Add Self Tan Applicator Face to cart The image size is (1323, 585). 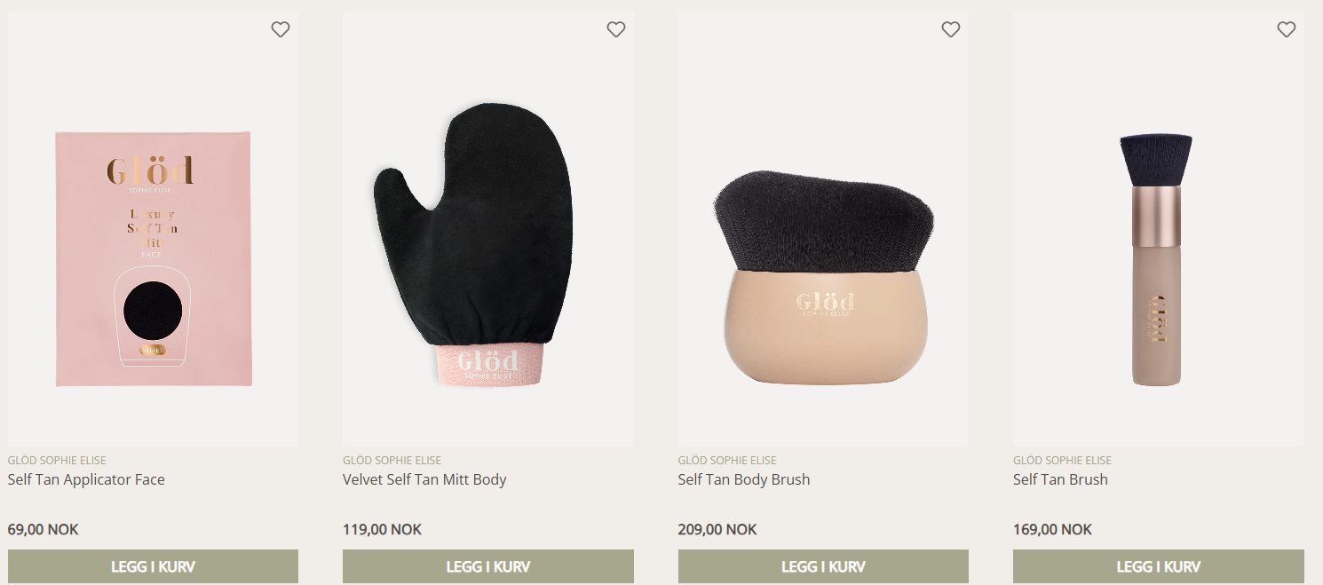click(153, 566)
